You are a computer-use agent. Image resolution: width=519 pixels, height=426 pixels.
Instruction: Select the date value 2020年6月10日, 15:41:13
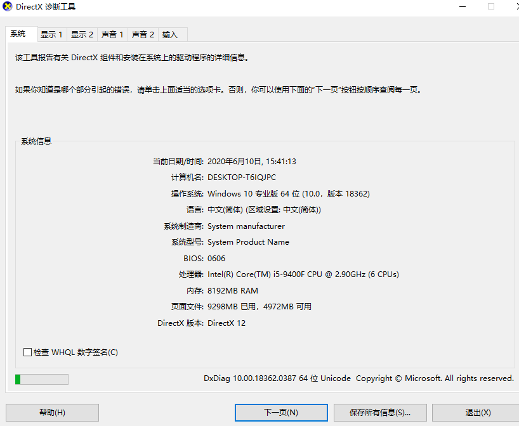(251, 162)
